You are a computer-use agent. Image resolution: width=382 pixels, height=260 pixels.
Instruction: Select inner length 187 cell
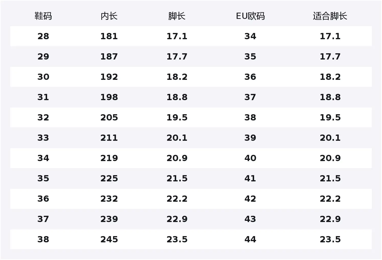[x=109, y=57]
